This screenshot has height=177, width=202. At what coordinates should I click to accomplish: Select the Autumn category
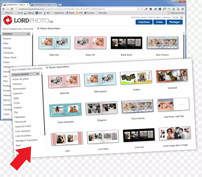7,38
